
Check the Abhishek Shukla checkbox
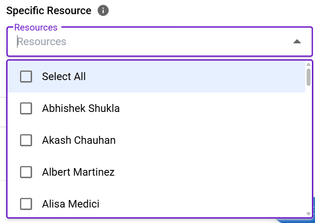coord(26,108)
